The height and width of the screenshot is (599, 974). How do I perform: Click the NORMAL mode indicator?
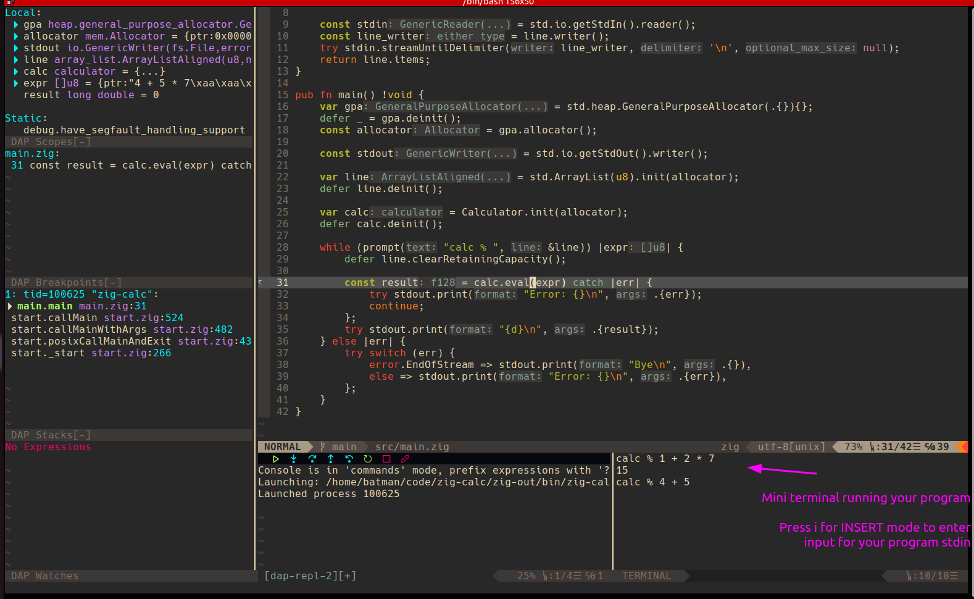click(x=282, y=446)
